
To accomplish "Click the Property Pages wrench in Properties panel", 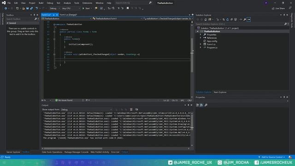I will click(x=206, y=105).
